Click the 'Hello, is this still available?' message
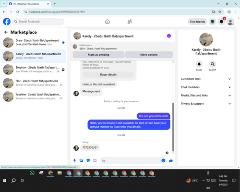Screen dimensions: 240x192 [x=99, y=84]
